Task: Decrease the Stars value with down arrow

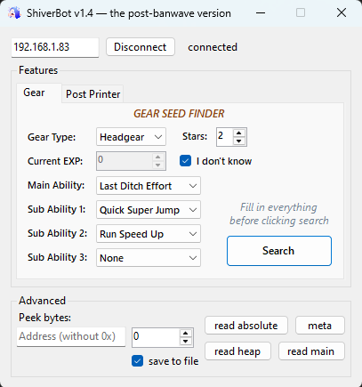Action: 239,141
